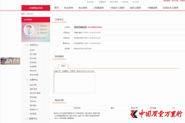This screenshot has height=123, width=185.
Task: Click the member badge icon beside 普通会员
Action: 38,33
